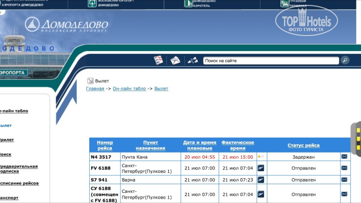The image size is (361, 203).
Task: Open 'Расписание рейсов' in left sidebar menu
Action: [x=20, y=183]
